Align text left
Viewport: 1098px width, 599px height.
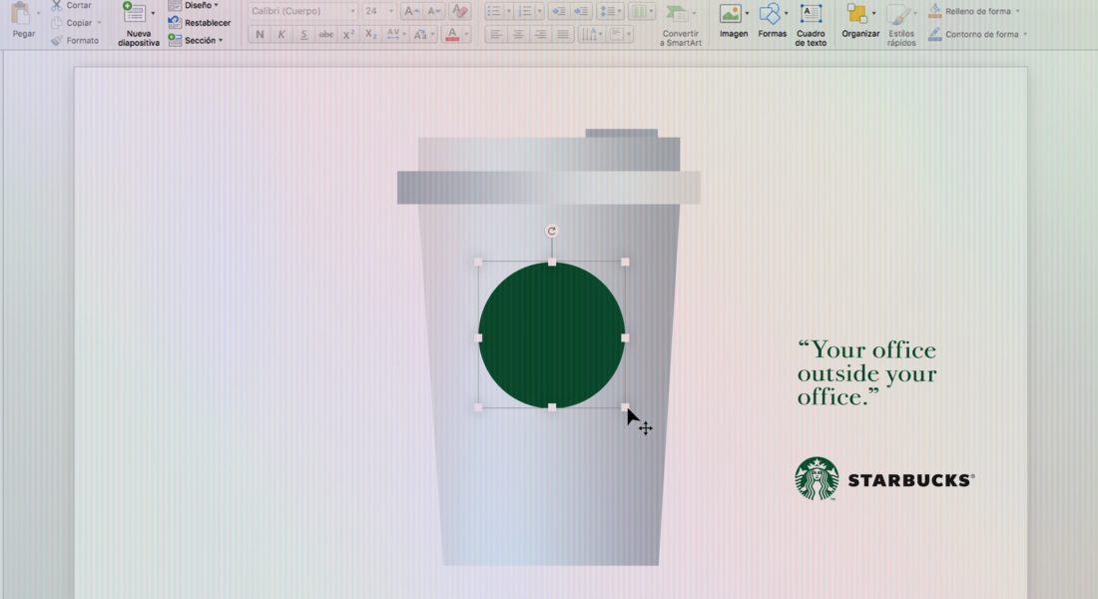pos(496,34)
